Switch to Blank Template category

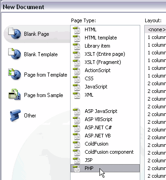(41, 54)
